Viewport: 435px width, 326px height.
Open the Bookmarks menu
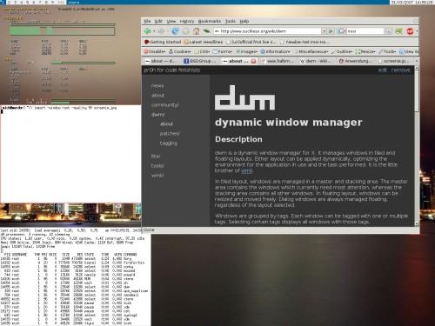[210, 21]
